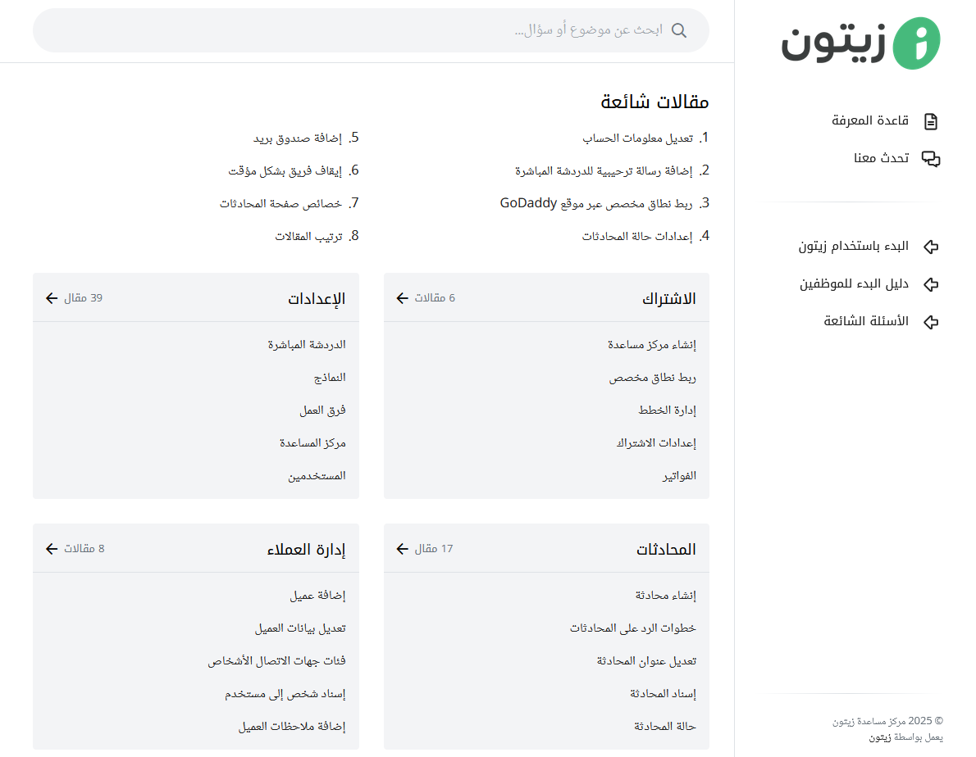Image resolution: width=976 pixels, height=757 pixels.
Task: Click the arrow next to 17 مقال
Action: [402, 549]
